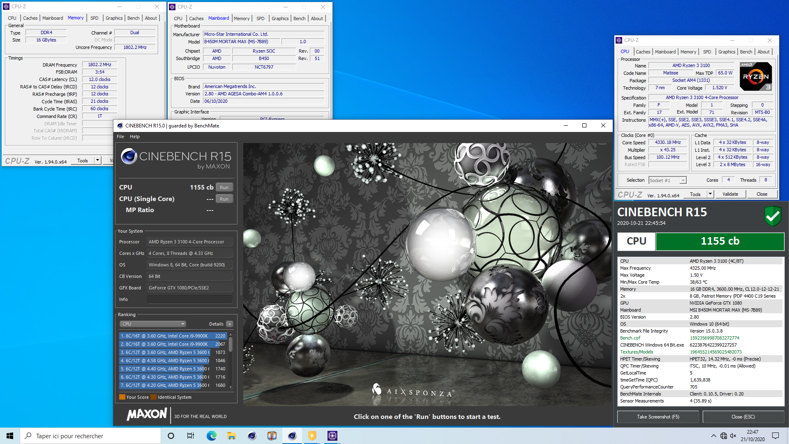Click the Info input field
This screenshot has width=789, height=444.
point(190,299)
